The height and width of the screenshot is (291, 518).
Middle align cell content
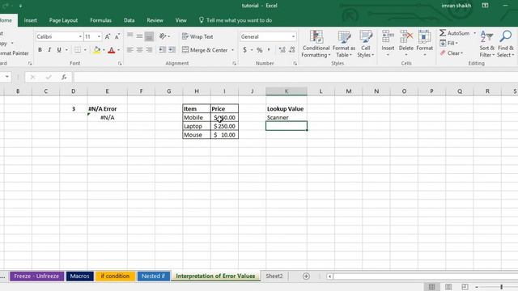click(x=139, y=36)
